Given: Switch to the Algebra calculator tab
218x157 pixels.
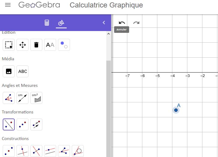Looking at the screenshot, I should [47, 23].
